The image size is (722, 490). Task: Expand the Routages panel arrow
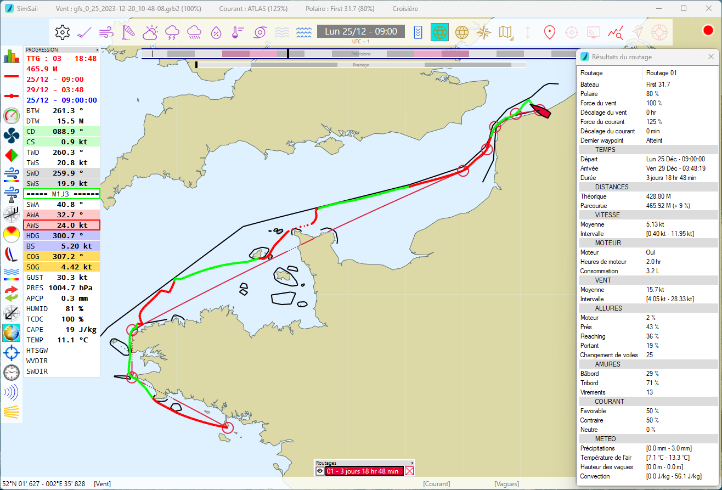pos(411,463)
